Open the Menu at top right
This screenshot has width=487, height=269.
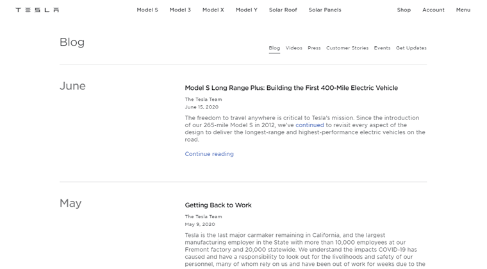coord(463,10)
